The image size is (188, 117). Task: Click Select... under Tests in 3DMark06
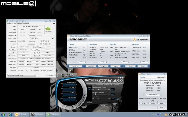point(82,62)
